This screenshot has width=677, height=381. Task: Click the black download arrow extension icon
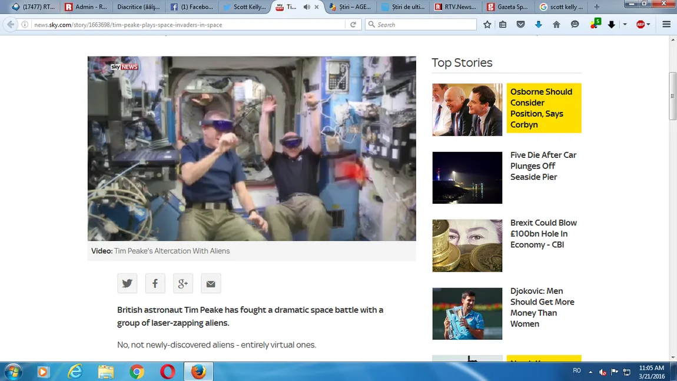pos(612,25)
